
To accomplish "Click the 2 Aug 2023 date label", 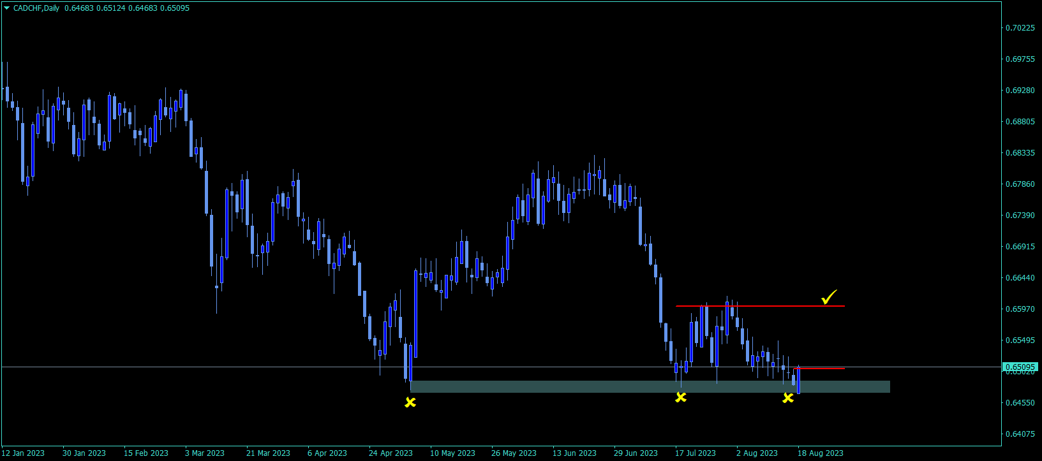I will coord(757,453).
